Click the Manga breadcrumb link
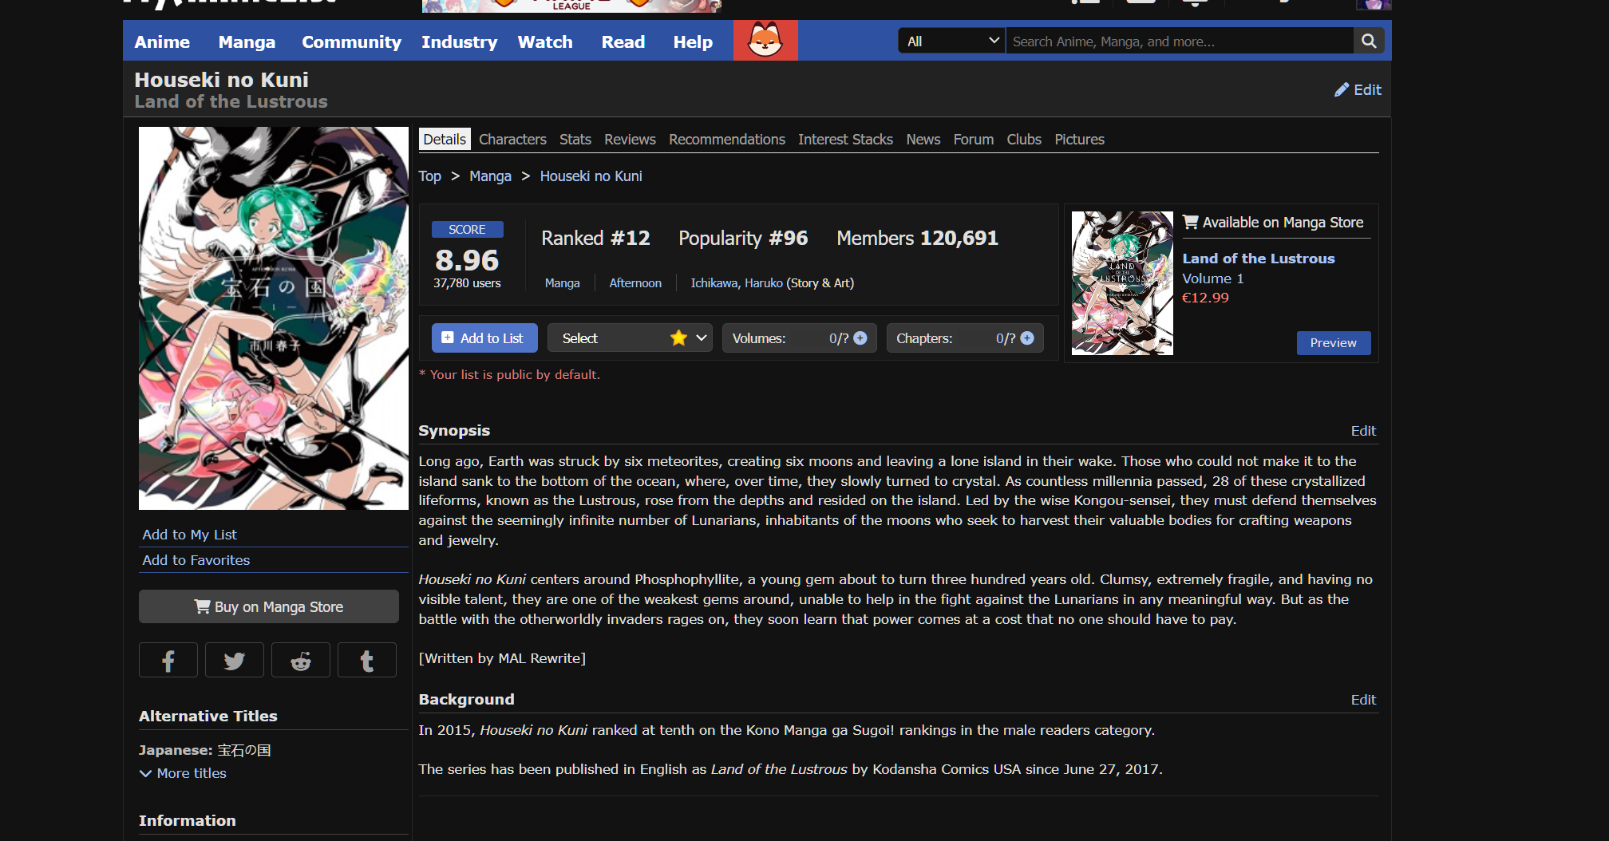1609x841 pixels. coord(490,176)
